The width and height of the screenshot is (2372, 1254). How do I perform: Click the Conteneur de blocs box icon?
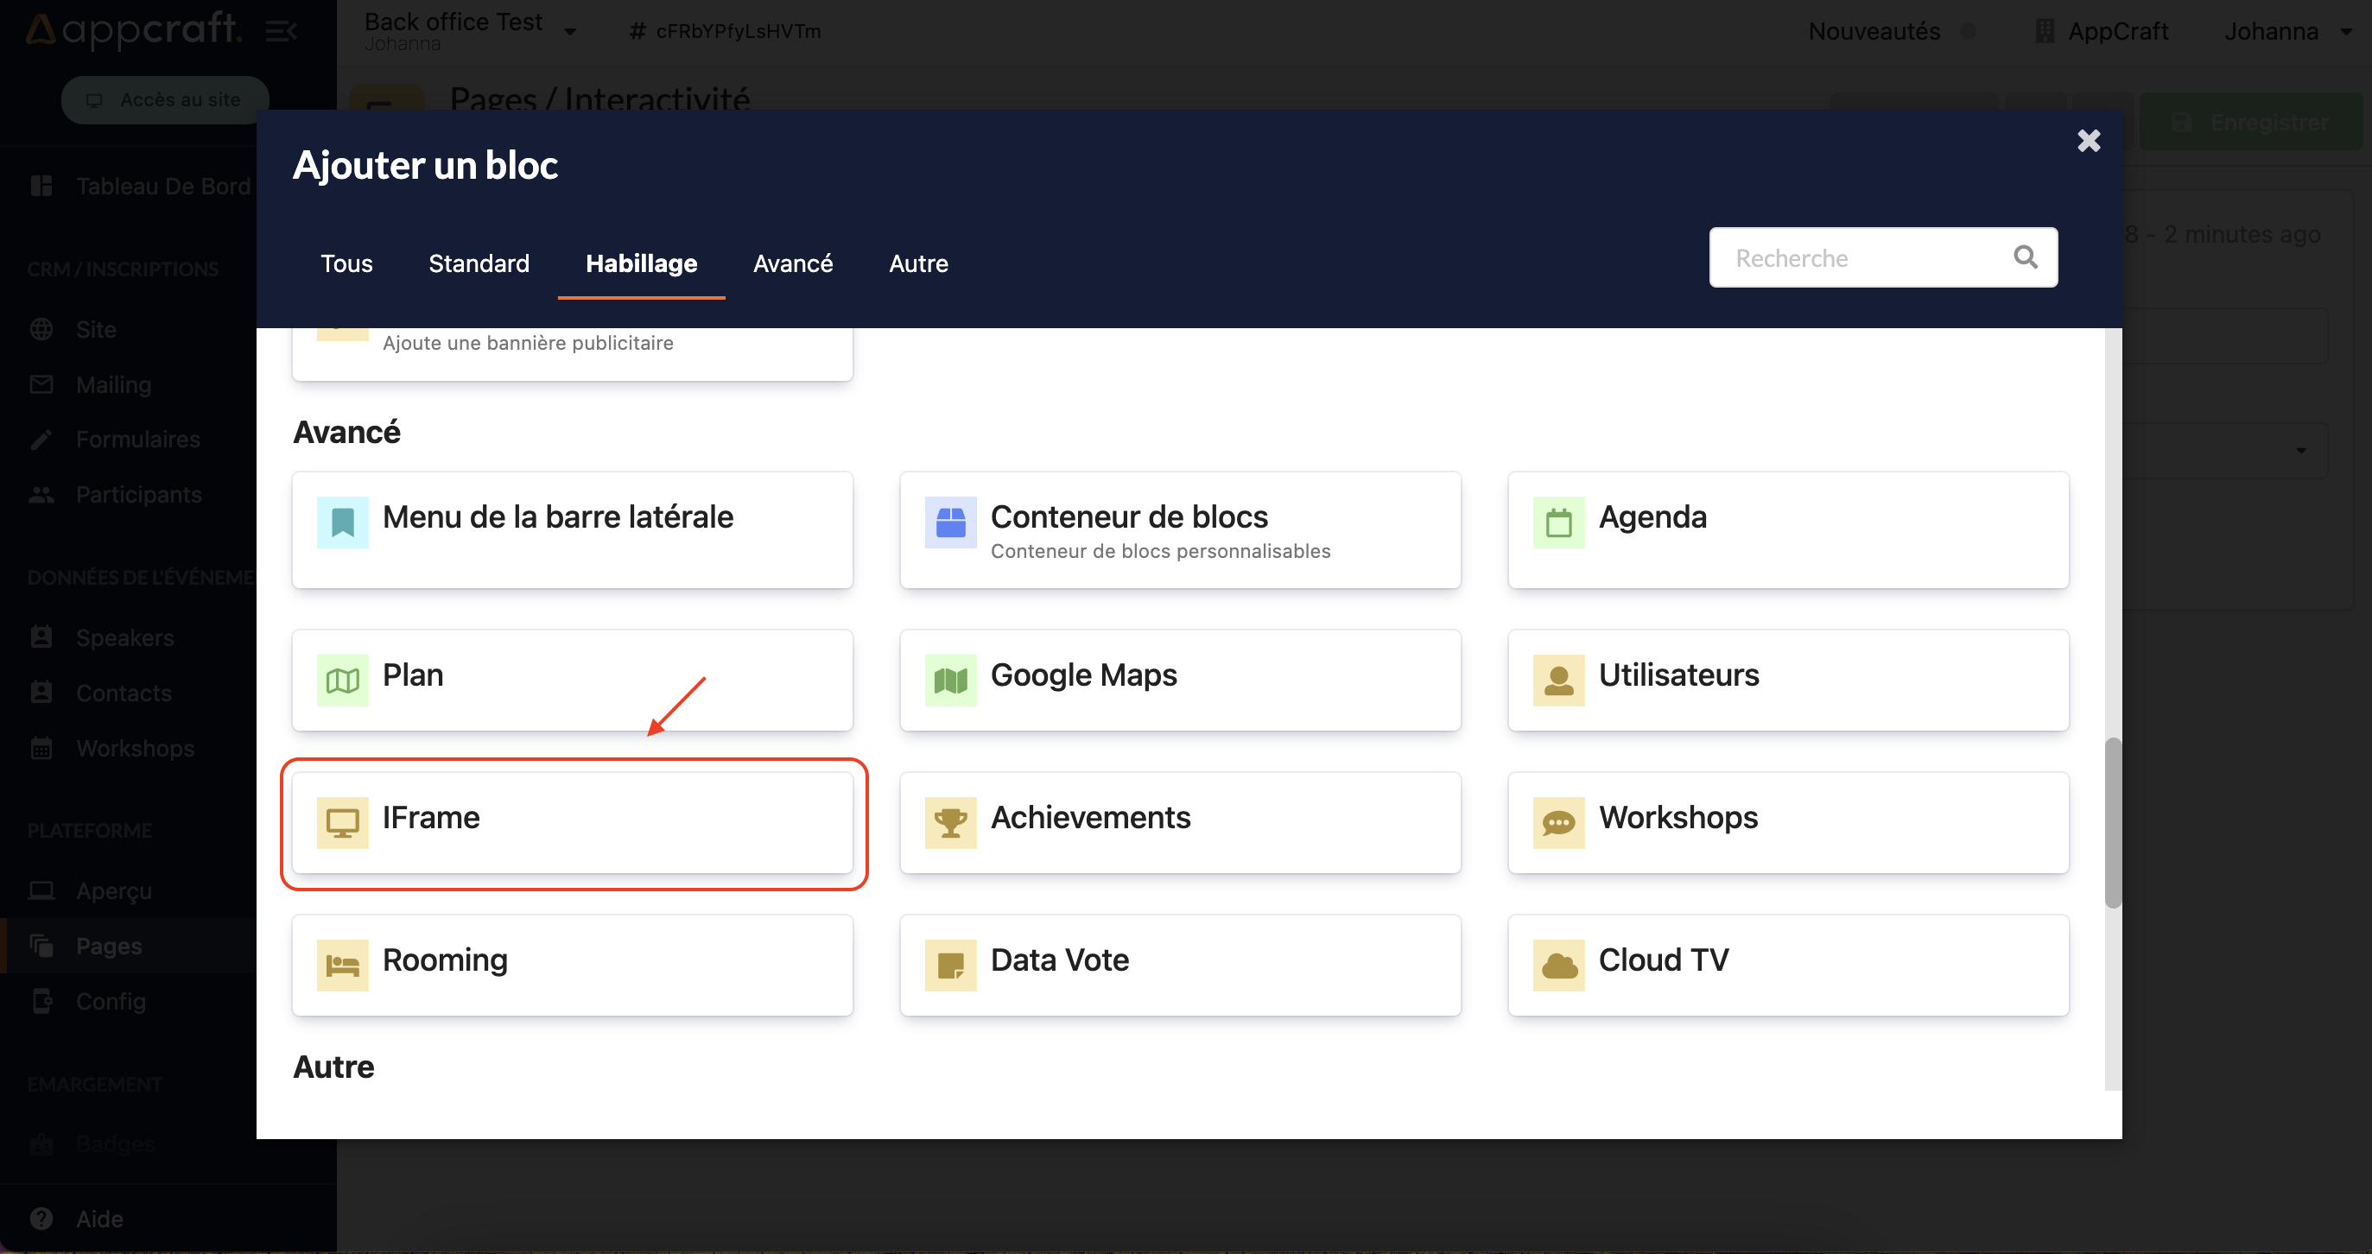pos(949,522)
